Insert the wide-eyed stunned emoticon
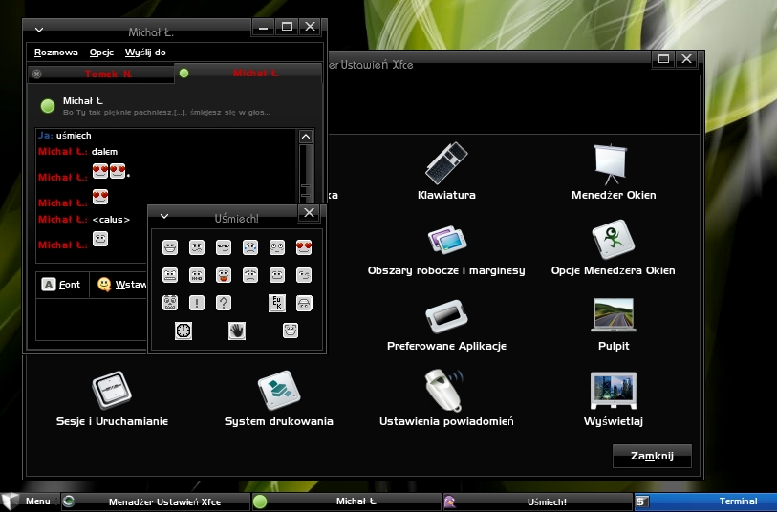This screenshot has height=512, width=777. (277, 247)
